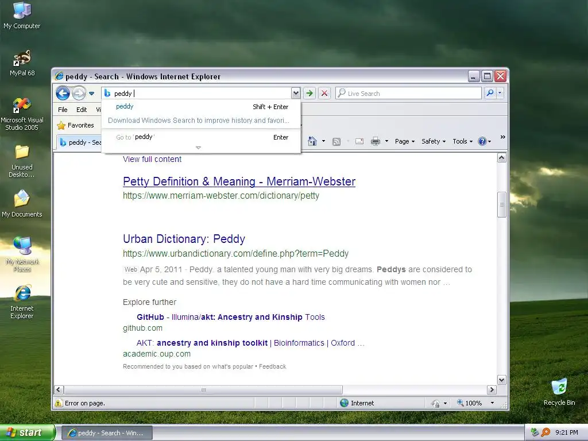Select 'peddy' autocomplete suggestion

[x=201, y=106]
